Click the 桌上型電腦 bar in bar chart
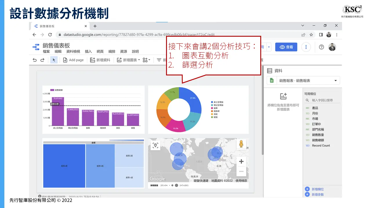 tap(58, 111)
